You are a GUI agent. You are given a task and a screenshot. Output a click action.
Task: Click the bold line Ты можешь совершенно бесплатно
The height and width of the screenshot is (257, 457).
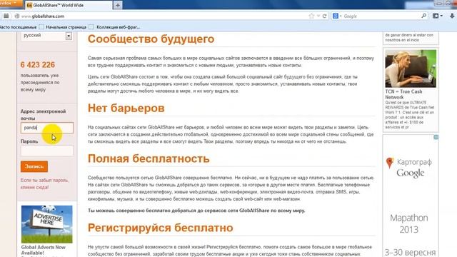coord(196,211)
